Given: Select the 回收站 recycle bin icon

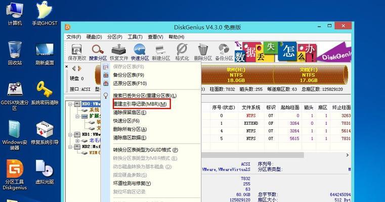Looking at the screenshot, I should coord(15,53).
